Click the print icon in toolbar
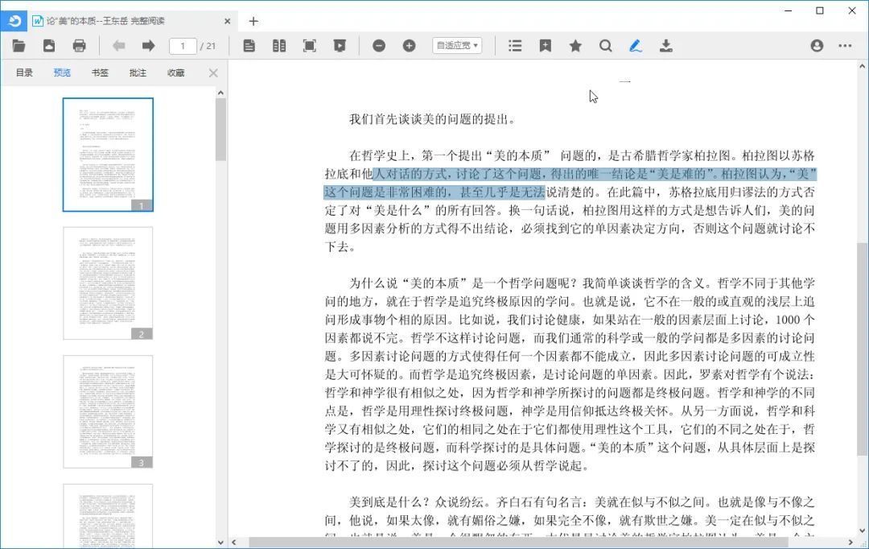 pos(79,46)
